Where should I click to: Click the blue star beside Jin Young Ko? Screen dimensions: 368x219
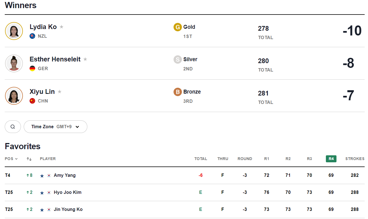[x=42, y=210]
